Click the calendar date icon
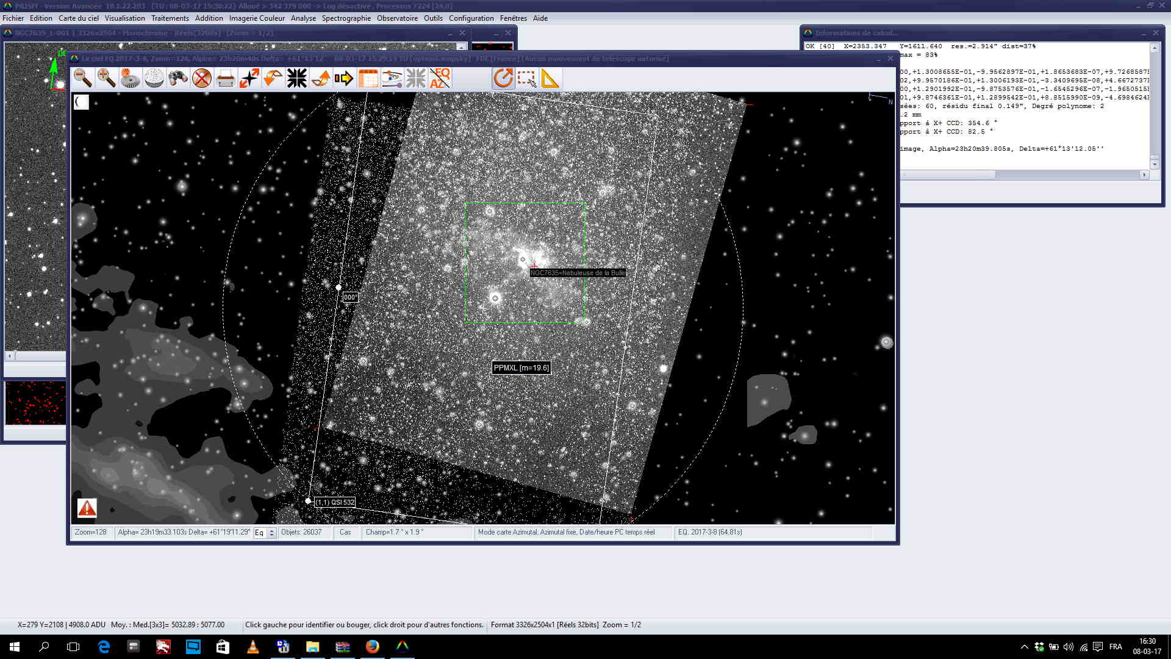The width and height of the screenshot is (1171, 659). [368, 78]
